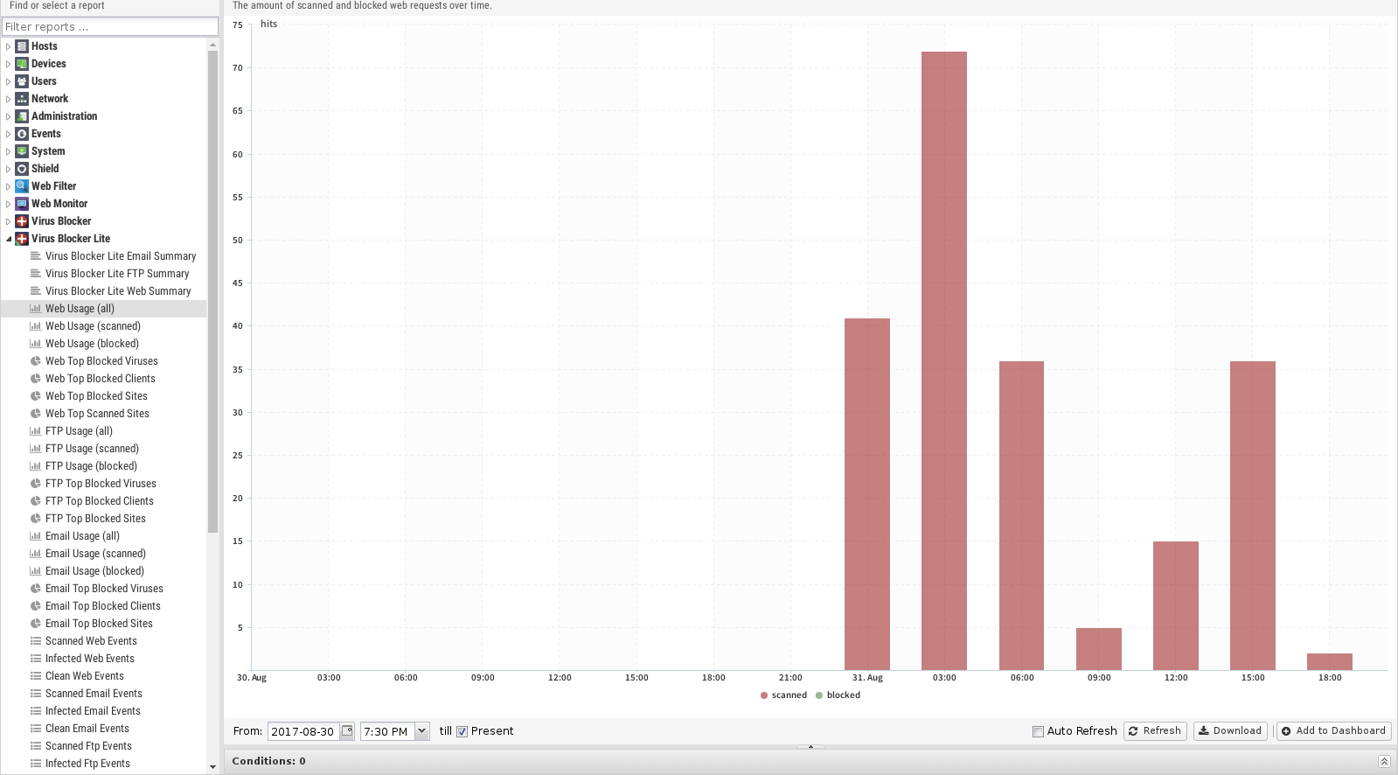Open the Clean Email Events report
1398x775 pixels.
tap(87, 729)
